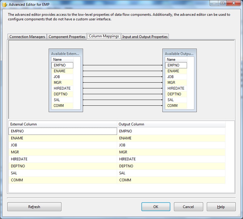Close the Advanced Editor for EMP window
243x219 pixels.
pos(234,3)
